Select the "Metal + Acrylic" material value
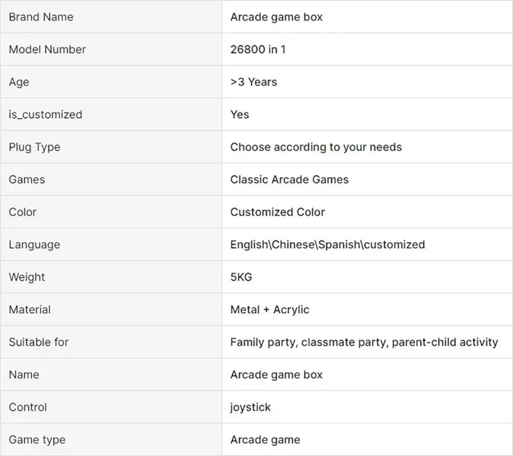513x456 pixels. click(x=270, y=310)
